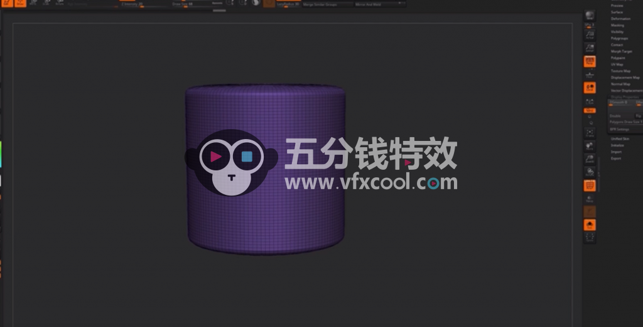Click the Ghost transparency icon
Screen dimensions: 643x327
pos(590,212)
